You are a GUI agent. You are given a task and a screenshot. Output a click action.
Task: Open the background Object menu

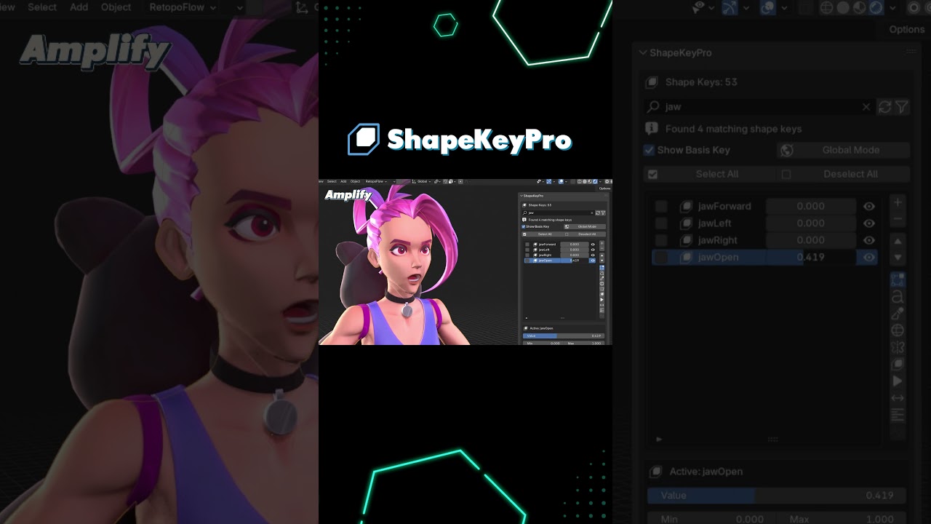[x=116, y=7]
